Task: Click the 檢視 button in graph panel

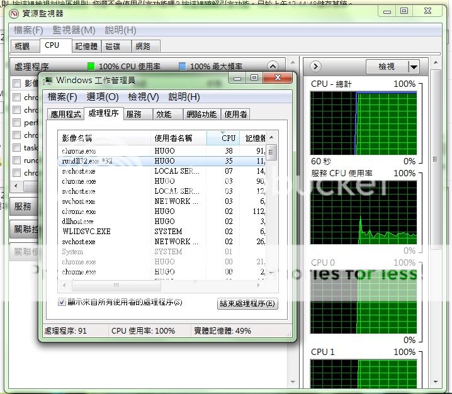Action: [x=387, y=67]
